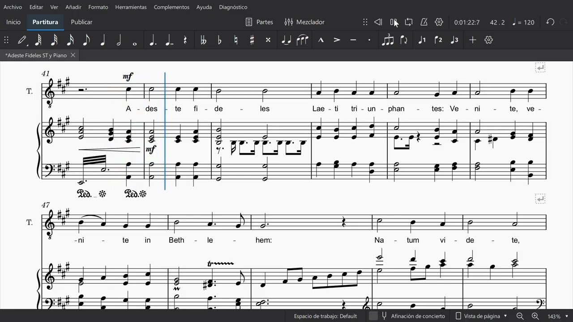Viewport: 573px width, 322px height.
Task: Select Partitura tab
Action: [x=45, y=22]
